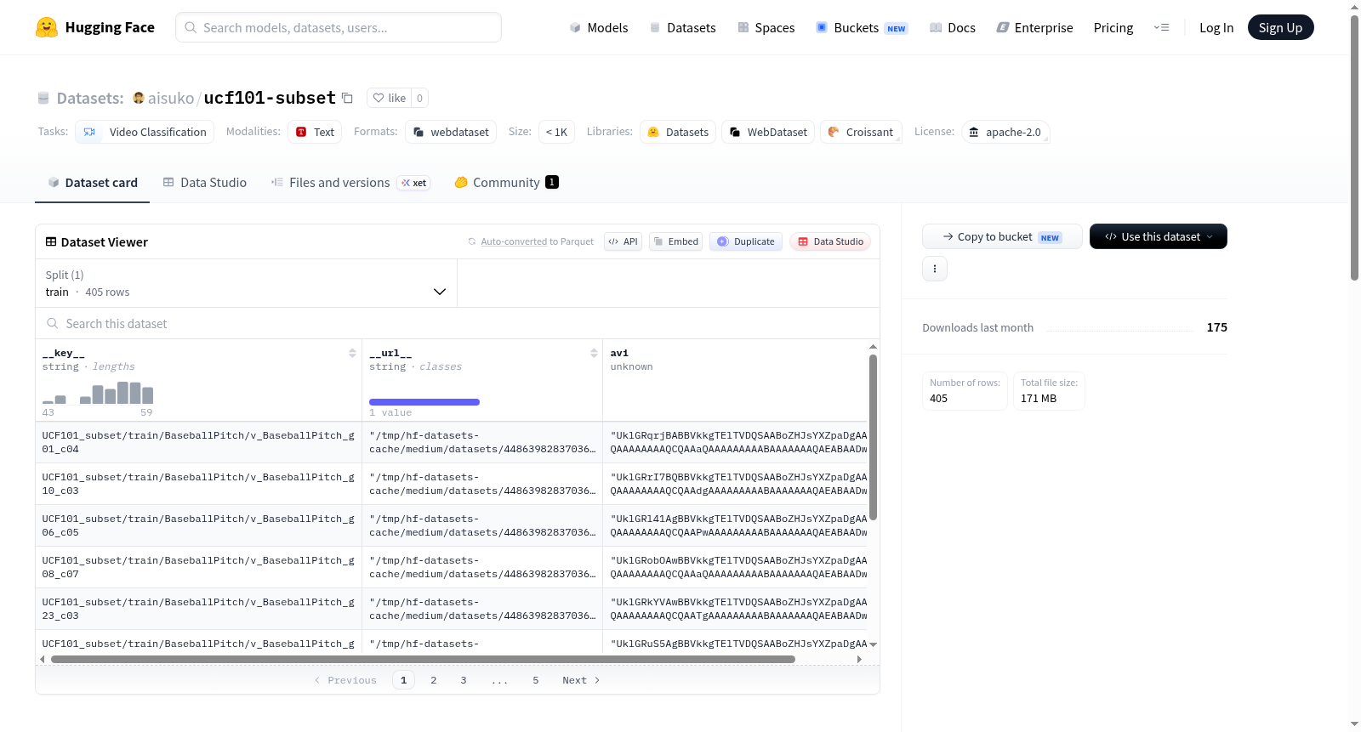Viewport: 1361px width, 732px height.
Task: Click the Copy to bucket button
Action: 1002,236
